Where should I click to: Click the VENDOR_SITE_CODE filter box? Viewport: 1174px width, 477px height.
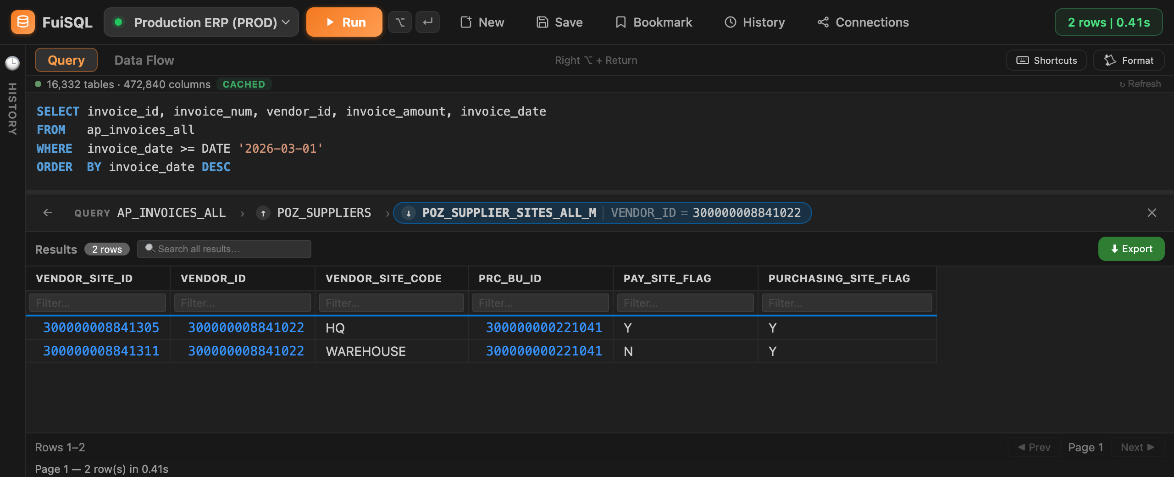click(x=392, y=303)
